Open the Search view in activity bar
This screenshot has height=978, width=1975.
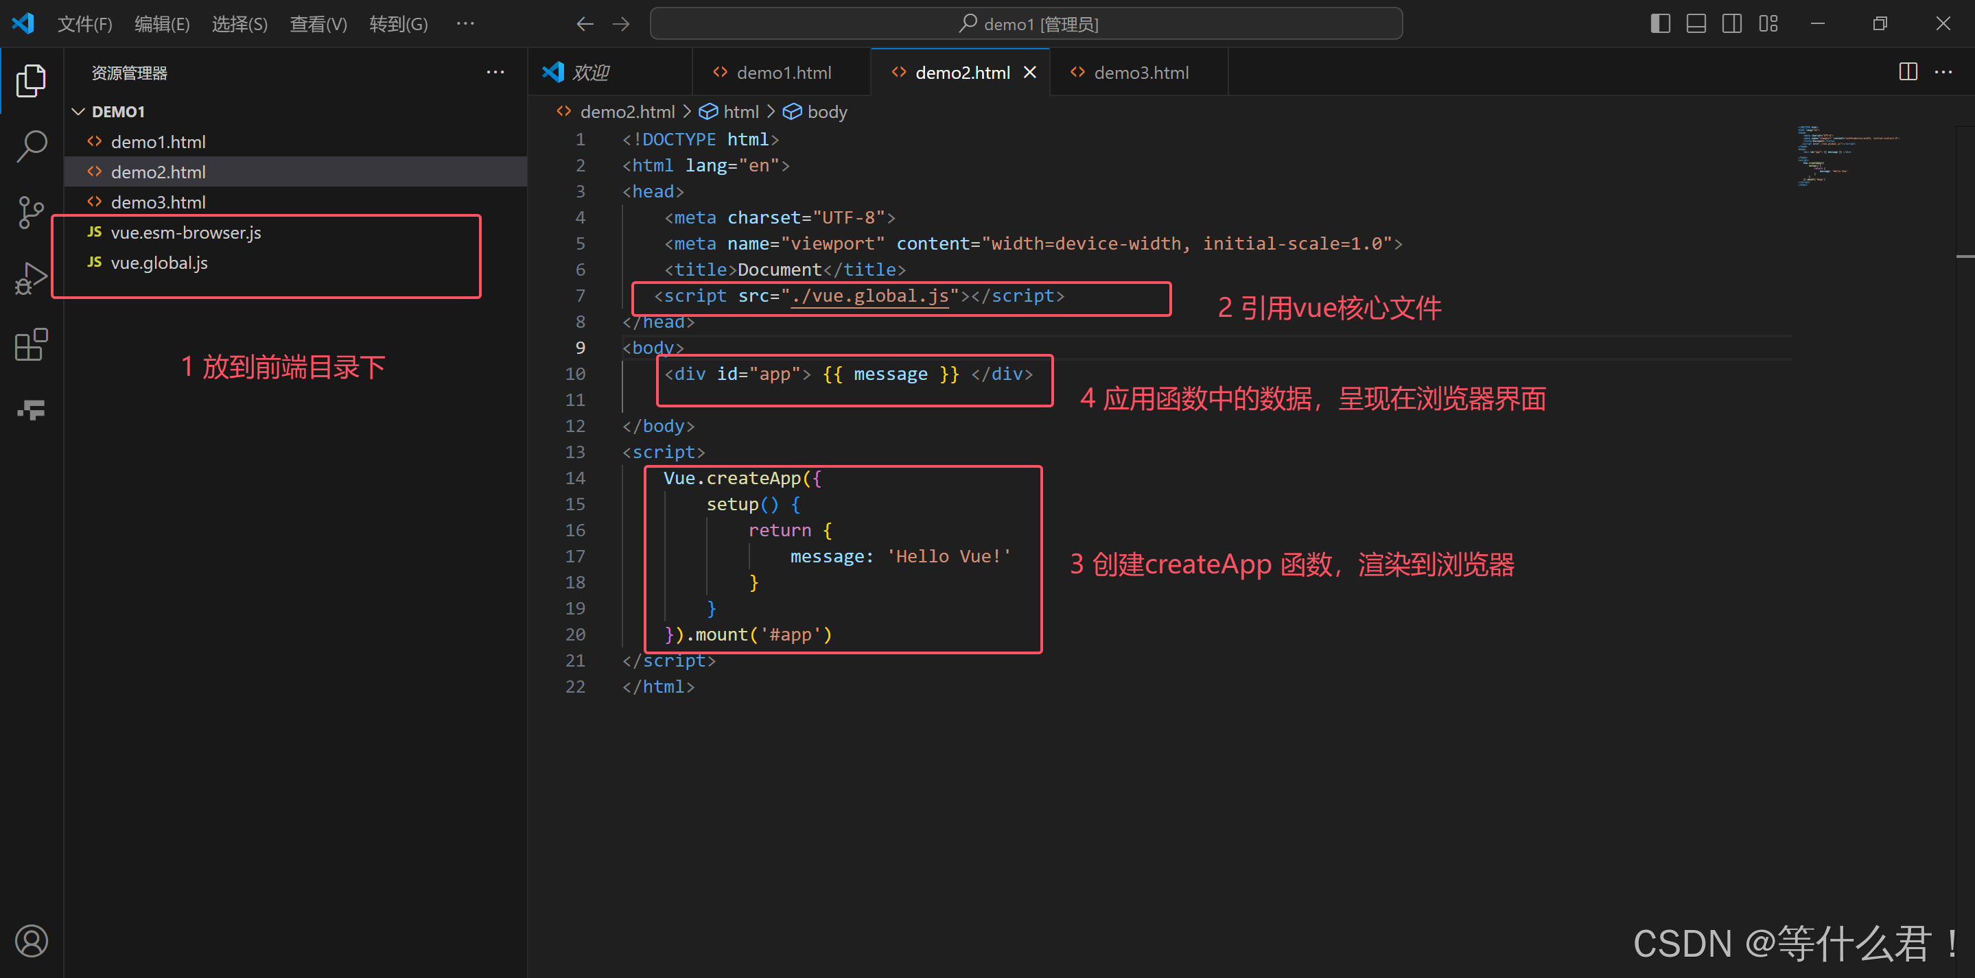point(31,145)
